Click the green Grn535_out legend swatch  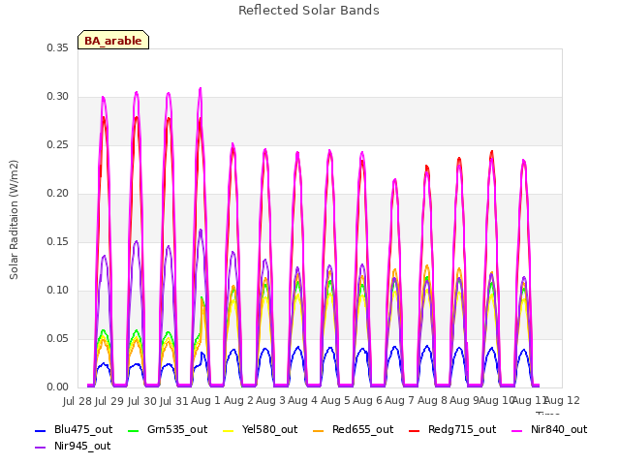click(134, 430)
